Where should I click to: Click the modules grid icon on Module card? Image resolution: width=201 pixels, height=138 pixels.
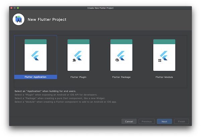click(x=160, y=60)
